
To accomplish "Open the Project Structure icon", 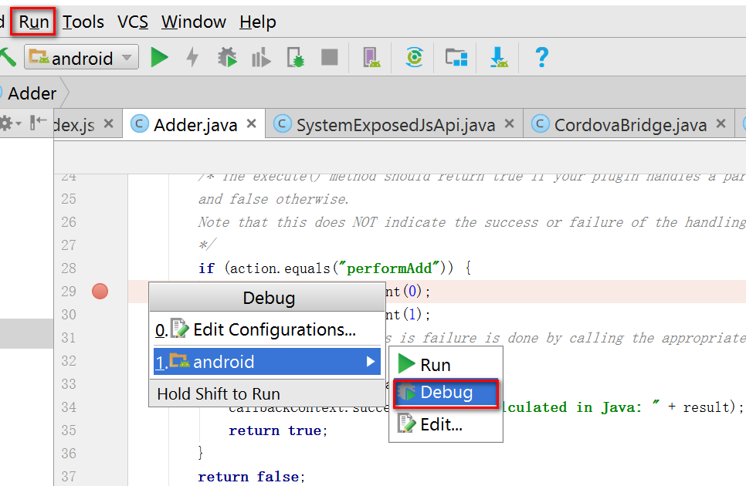I will [x=456, y=58].
